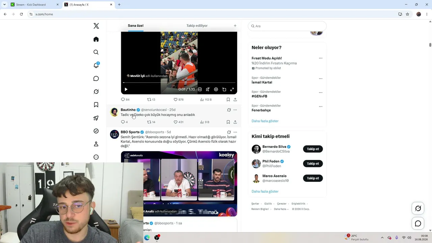Ask Grok about the BBO Sports post
Viewport: 432px width, 243px height.
pos(229,132)
